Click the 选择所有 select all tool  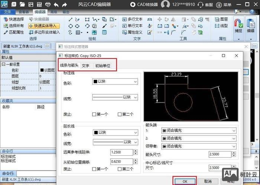(x=14, y=26)
